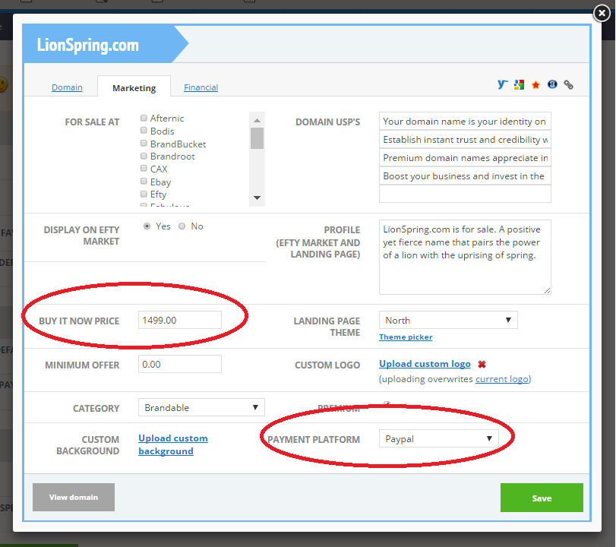Remove the custom logo via the red X
Image resolution: width=616 pixels, height=547 pixels.
click(x=482, y=364)
